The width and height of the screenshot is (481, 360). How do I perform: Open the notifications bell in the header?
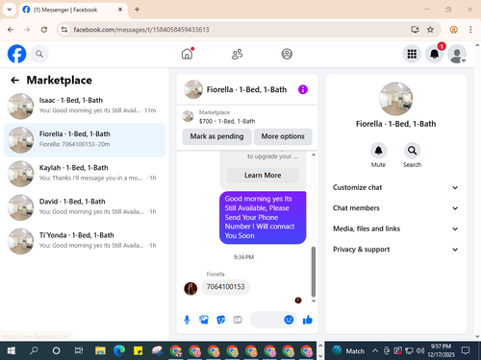point(435,54)
